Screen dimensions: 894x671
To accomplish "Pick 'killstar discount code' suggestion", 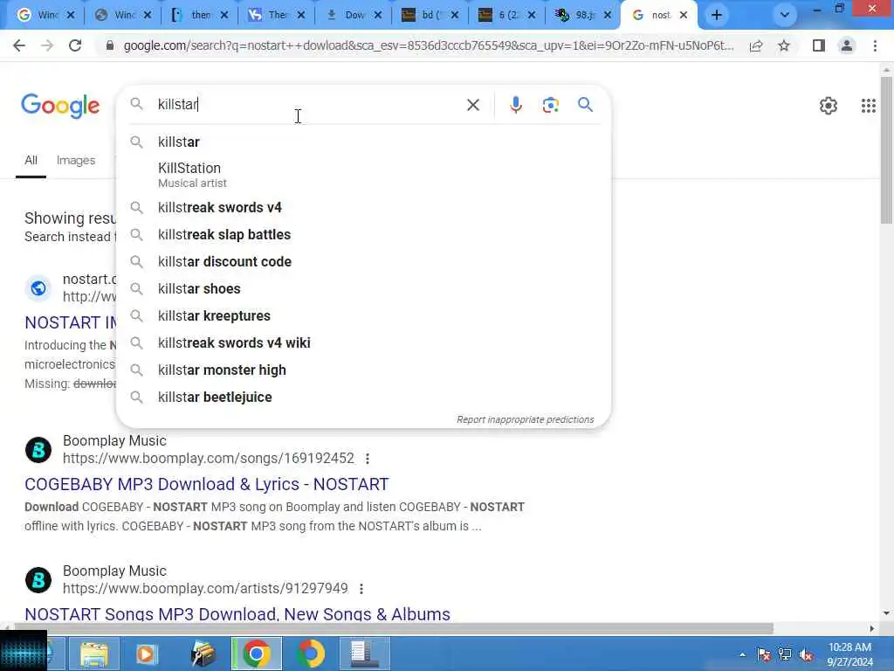I will tap(363, 262).
